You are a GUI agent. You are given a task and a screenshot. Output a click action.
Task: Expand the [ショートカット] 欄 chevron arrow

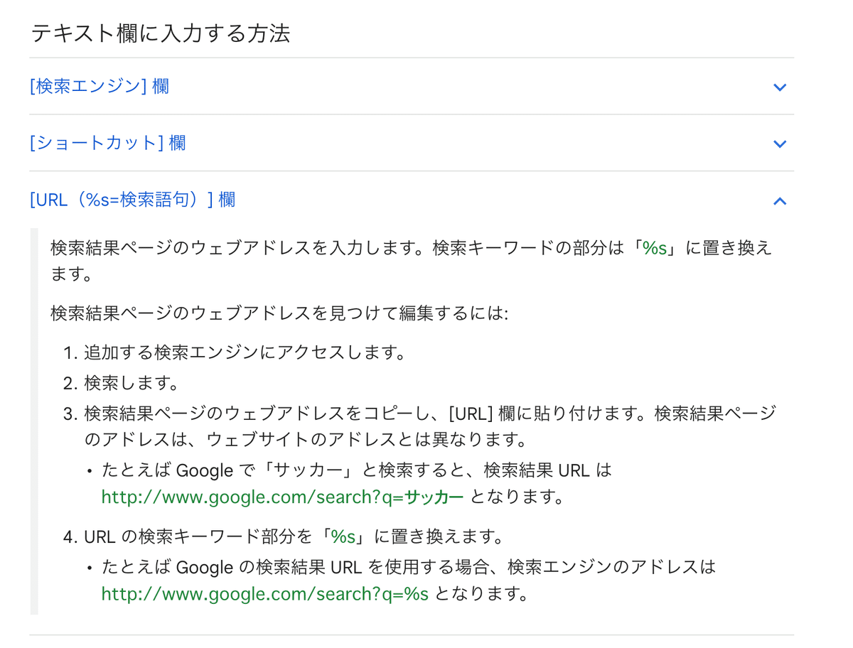click(x=780, y=144)
